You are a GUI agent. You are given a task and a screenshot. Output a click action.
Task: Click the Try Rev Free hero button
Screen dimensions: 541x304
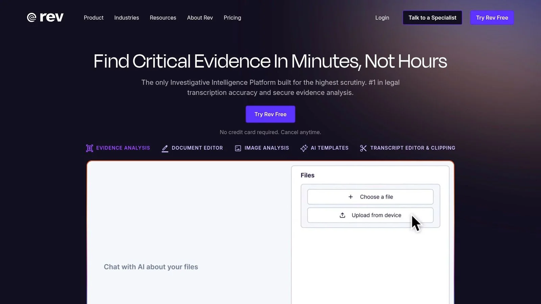pyautogui.click(x=270, y=114)
